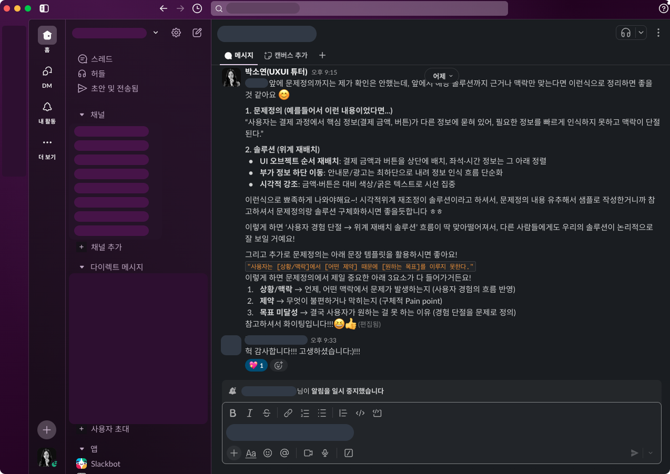670x474 pixels.
Task: Click the message input field
Action: point(441,432)
